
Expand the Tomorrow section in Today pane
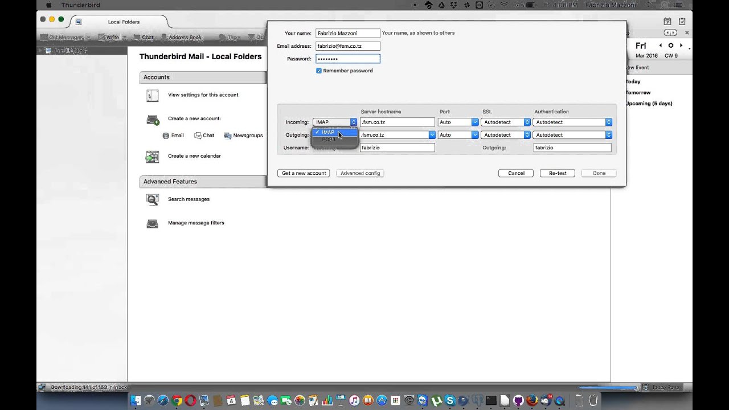[638, 92]
